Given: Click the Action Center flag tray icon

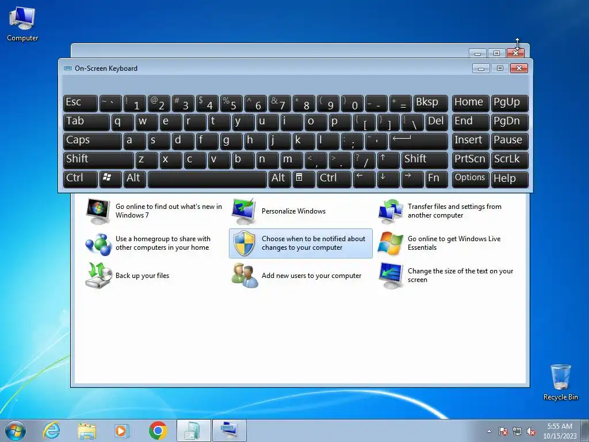Looking at the screenshot, I should tap(503, 431).
